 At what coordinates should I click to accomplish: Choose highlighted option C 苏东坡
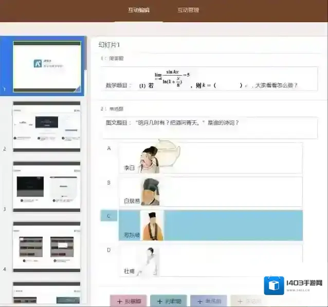(210, 225)
